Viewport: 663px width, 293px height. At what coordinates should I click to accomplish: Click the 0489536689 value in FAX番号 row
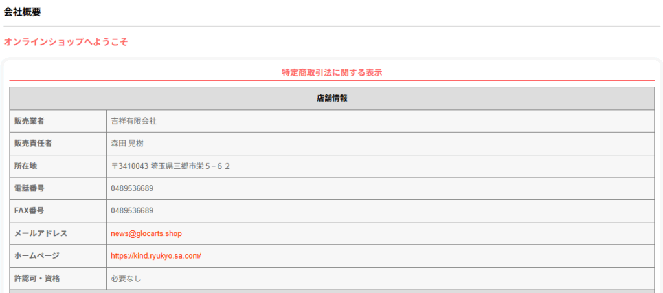click(x=132, y=211)
